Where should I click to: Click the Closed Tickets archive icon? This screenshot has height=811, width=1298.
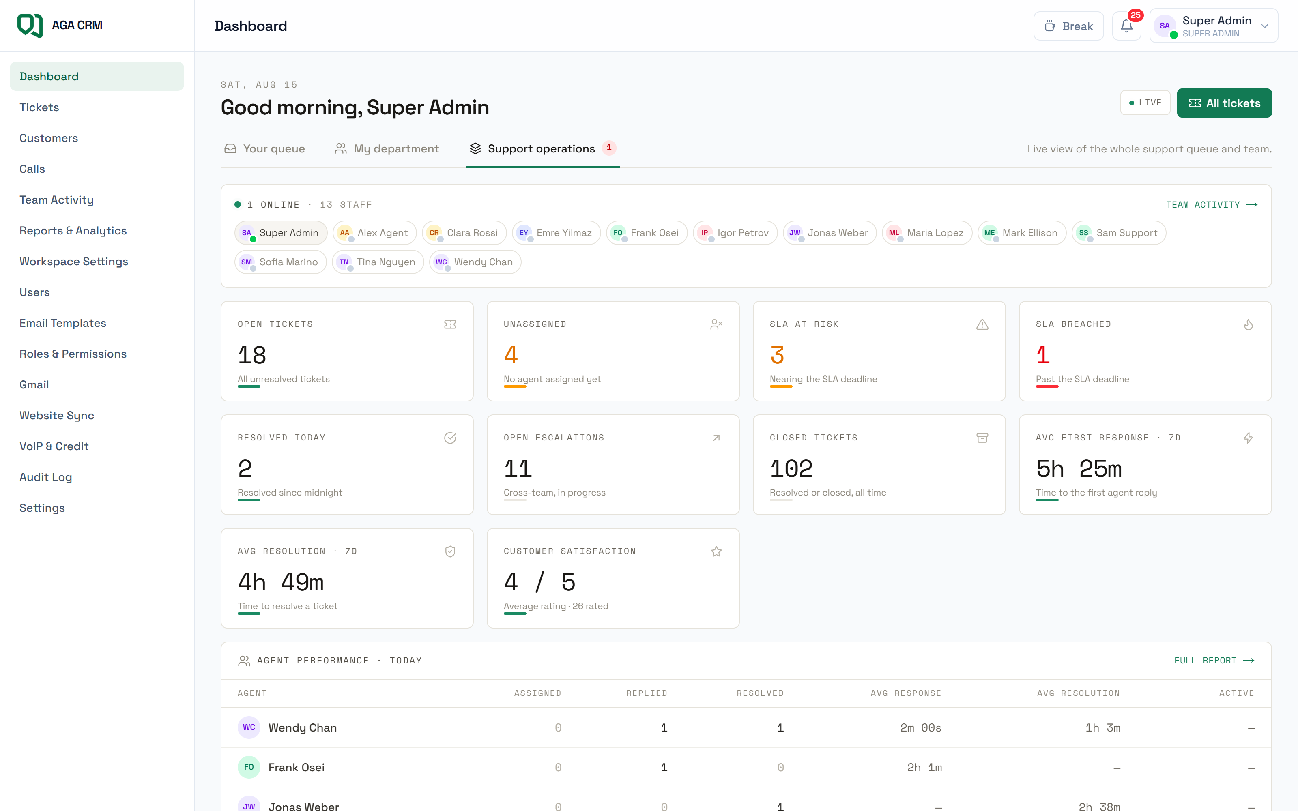982,438
